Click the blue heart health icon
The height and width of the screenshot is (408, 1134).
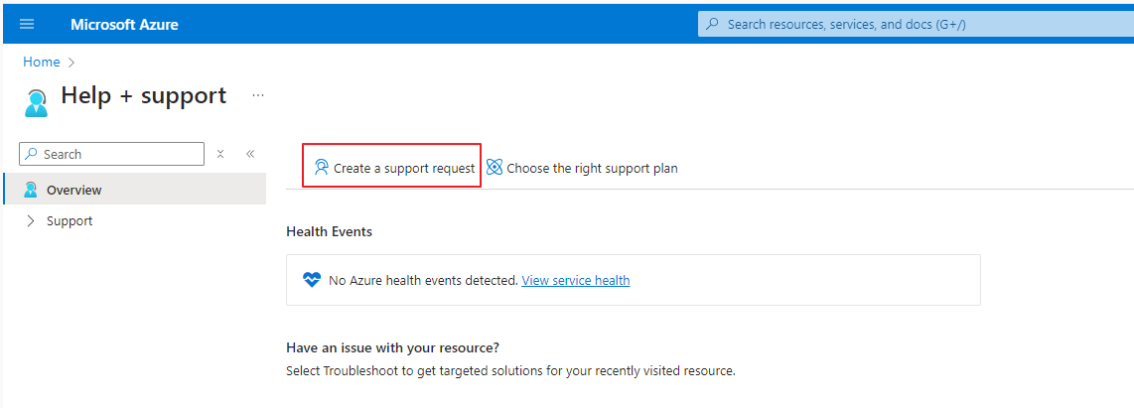tap(312, 280)
